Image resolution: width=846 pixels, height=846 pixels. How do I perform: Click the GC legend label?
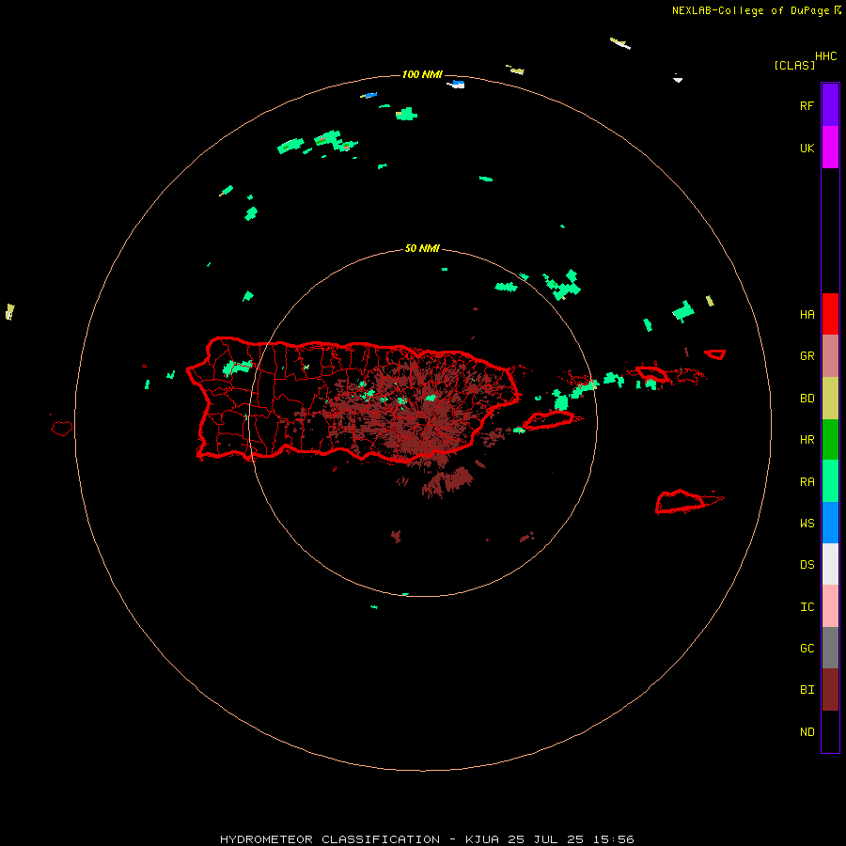click(x=807, y=649)
